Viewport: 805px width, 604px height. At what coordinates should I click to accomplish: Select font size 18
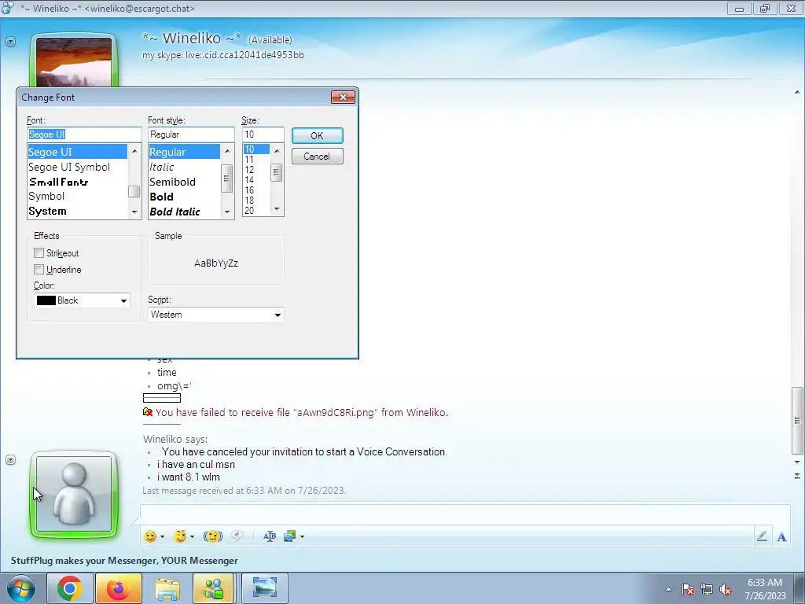point(249,201)
